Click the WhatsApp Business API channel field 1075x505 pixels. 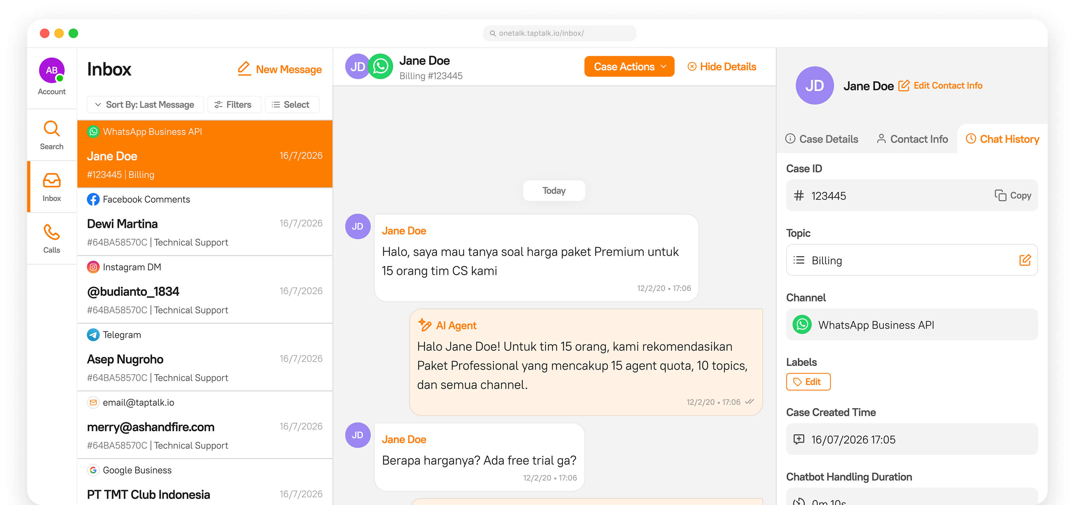[912, 324]
